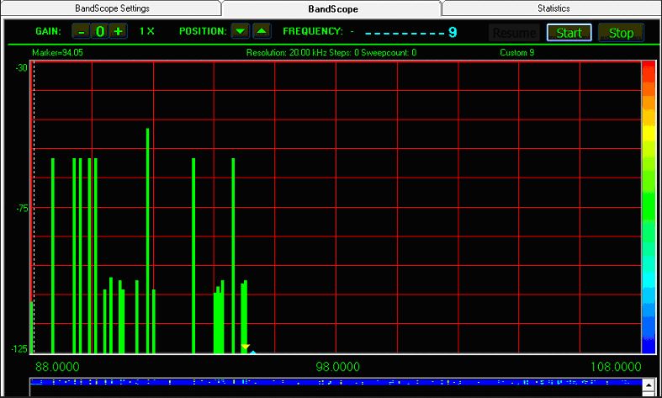Click the Custom 9 label
Viewport: 662px width, 398px height.
click(x=516, y=53)
